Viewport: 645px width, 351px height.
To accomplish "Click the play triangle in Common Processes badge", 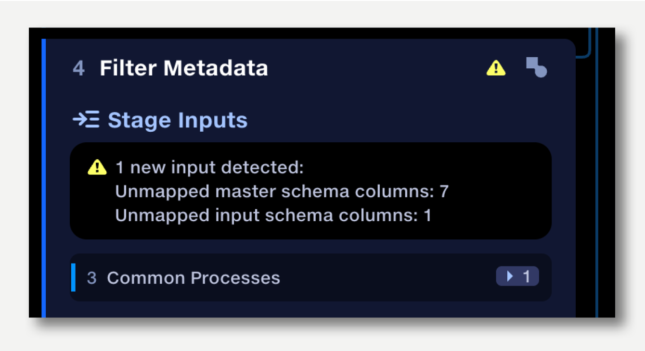I will coord(510,276).
